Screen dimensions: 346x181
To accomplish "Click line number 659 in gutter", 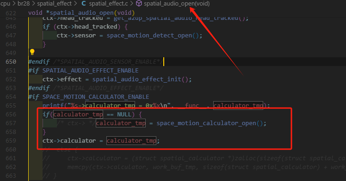I will pos(11,141).
